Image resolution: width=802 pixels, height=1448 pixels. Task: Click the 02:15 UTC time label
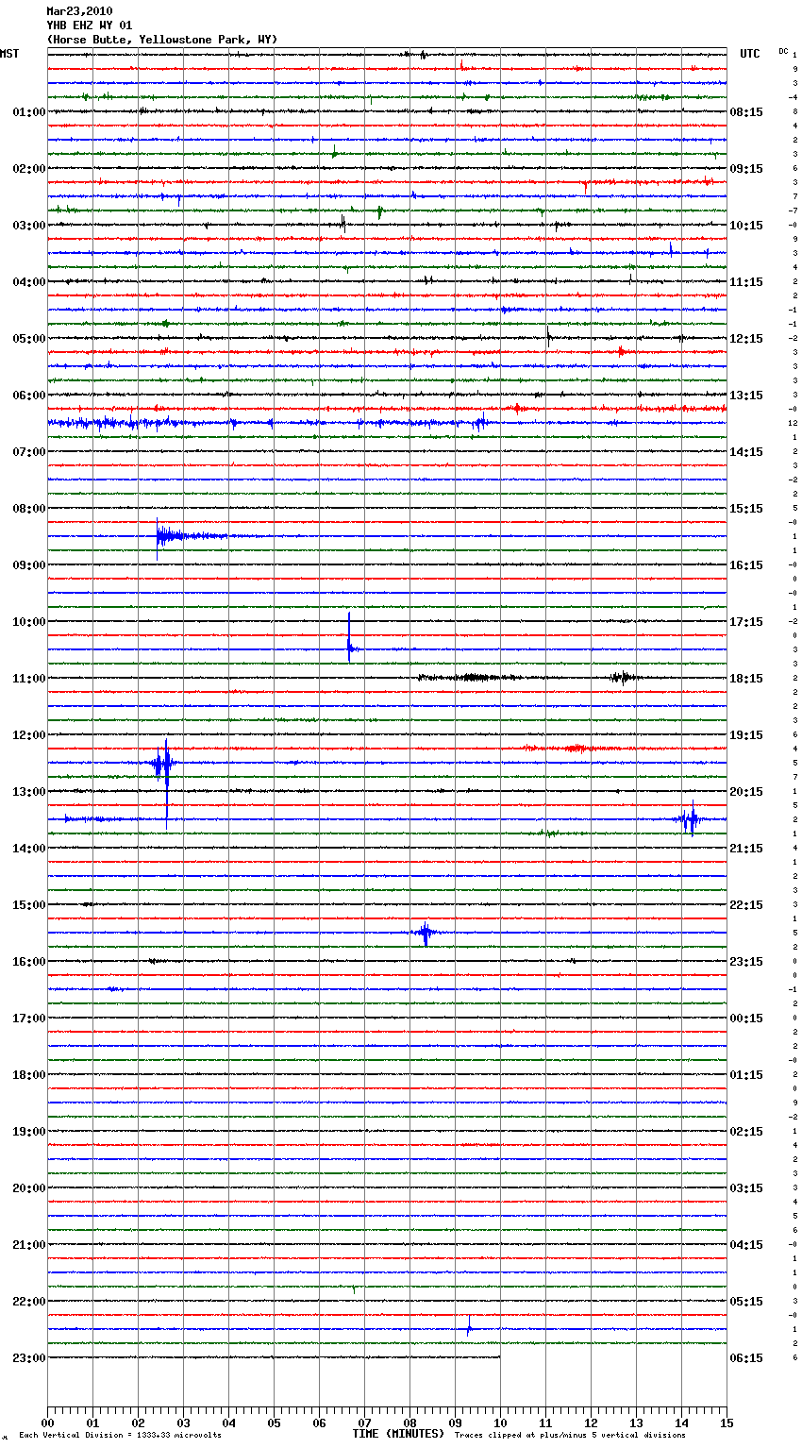click(x=746, y=1132)
